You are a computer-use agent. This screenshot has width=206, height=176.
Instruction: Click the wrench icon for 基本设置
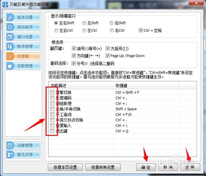point(10,17)
